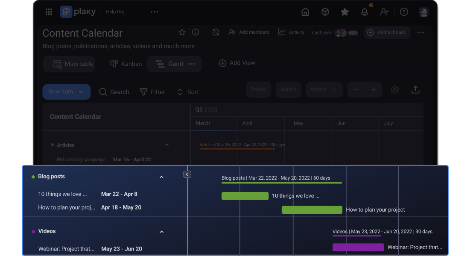Select the 'How to plan your project' Gantt bar
Viewport: 470px width, 256px height.
[x=312, y=209]
